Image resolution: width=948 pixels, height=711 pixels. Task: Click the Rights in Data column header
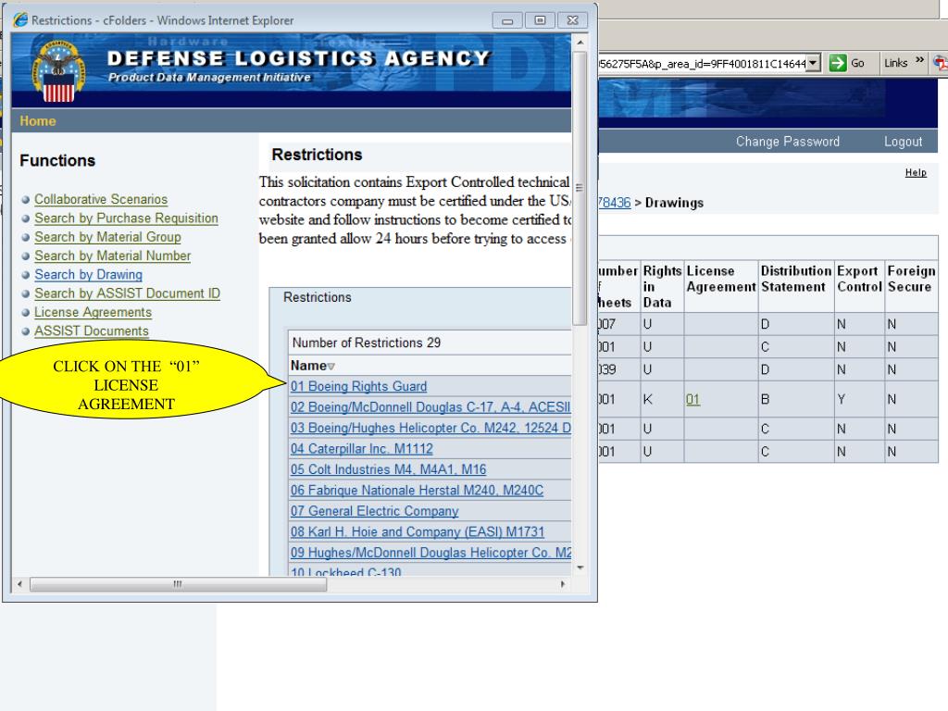[x=662, y=287]
